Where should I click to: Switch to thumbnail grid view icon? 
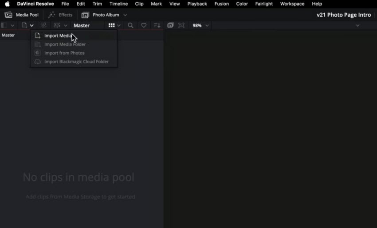[x=112, y=25]
